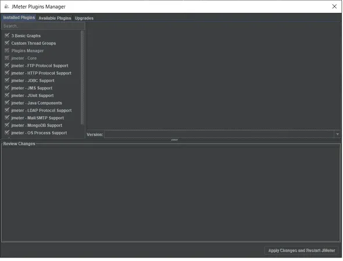343x261 pixels.
Task: Select jmeter - MongoDB Support entry
Action: coord(37,126)
